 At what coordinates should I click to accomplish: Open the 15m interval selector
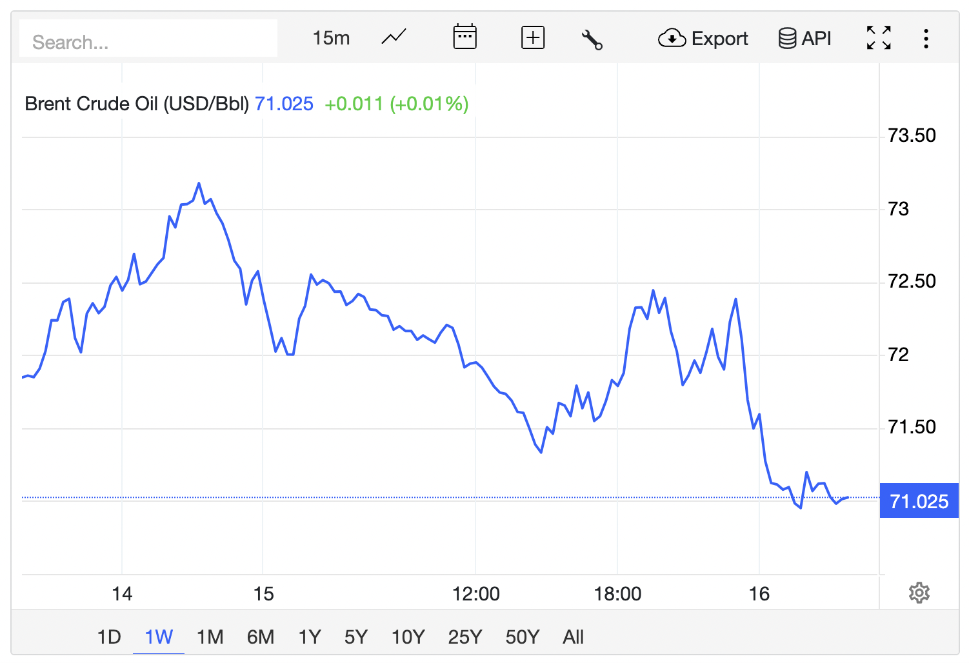click(331, 38)
